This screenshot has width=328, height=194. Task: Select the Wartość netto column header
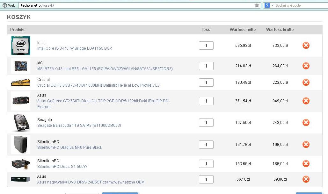pos(243,30)
